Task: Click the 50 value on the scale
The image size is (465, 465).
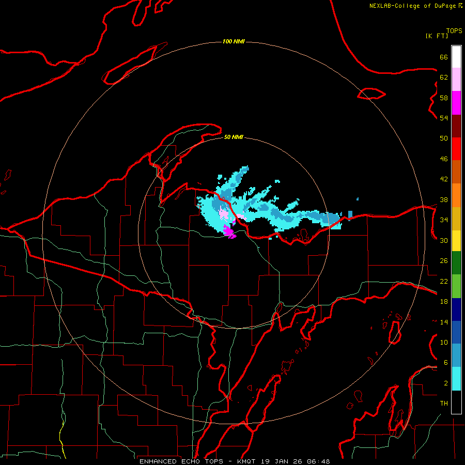Action: pos(444,138)
